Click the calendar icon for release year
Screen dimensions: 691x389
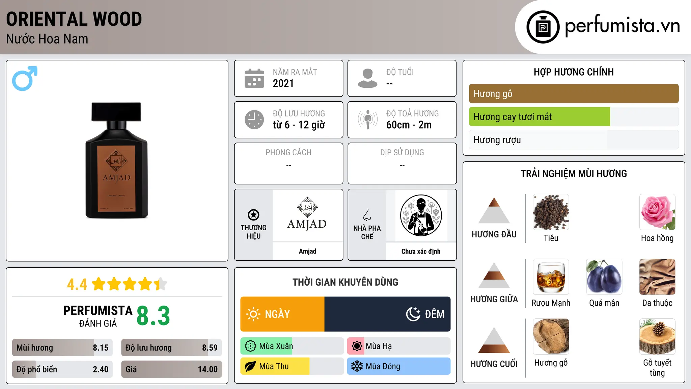pos(254,78)
